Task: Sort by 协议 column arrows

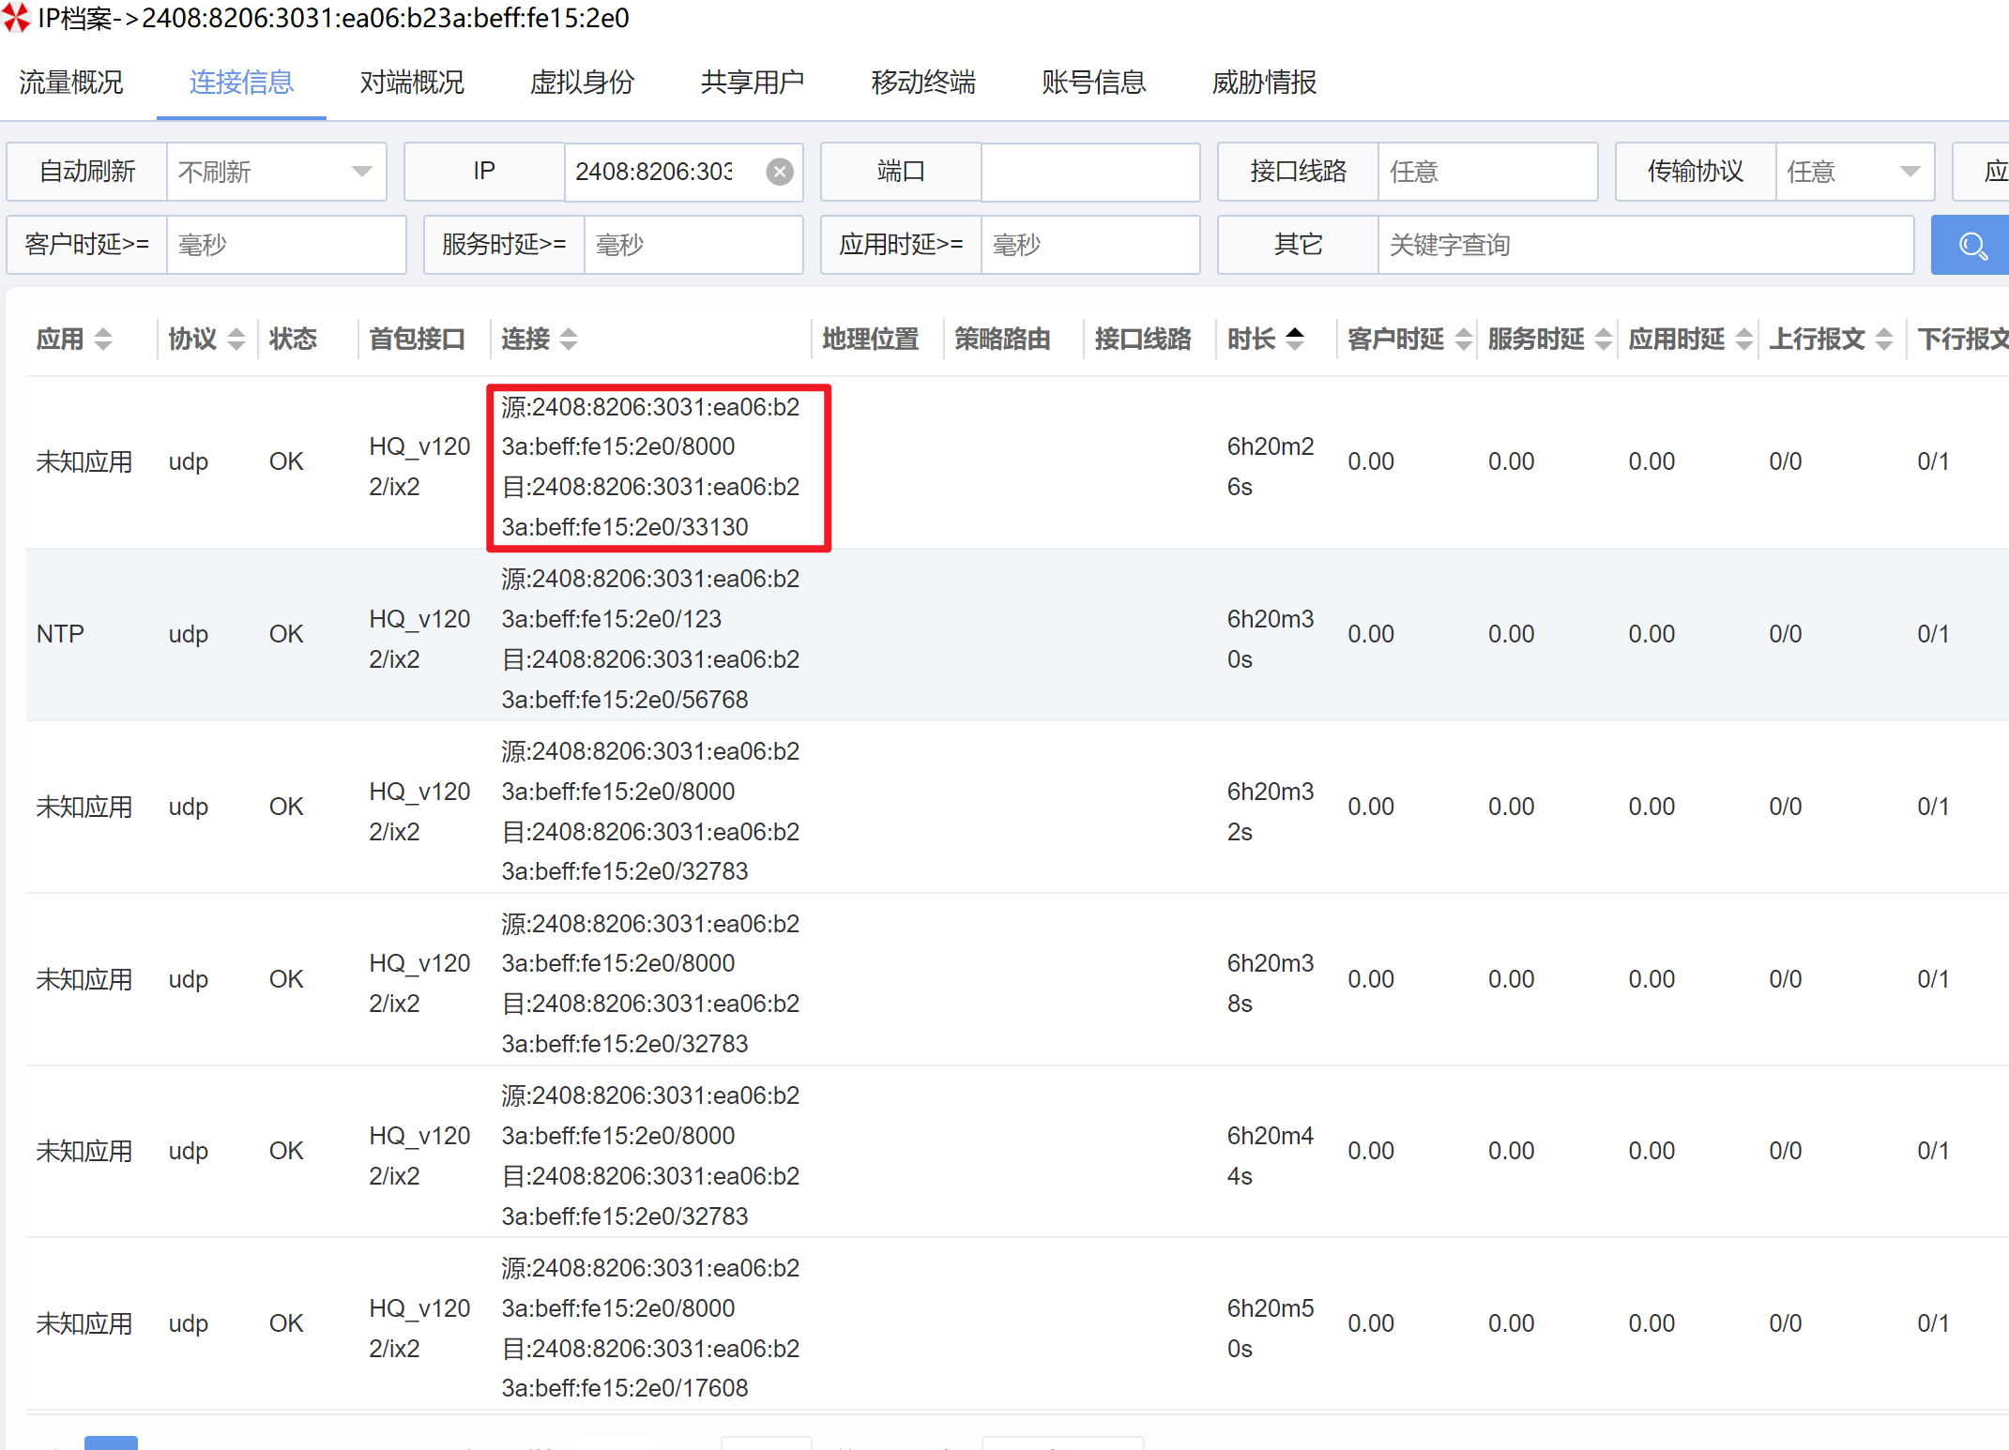Action: tap(236, 340)
